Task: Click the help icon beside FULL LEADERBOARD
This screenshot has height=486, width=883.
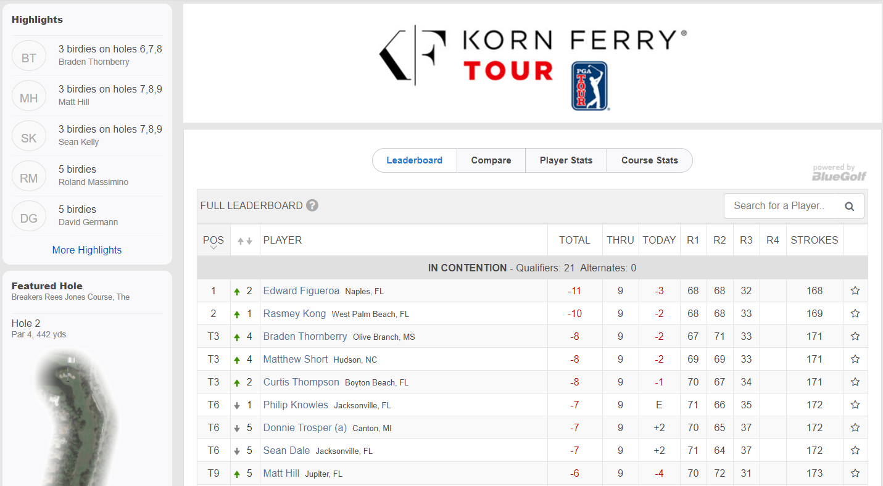Action: [x=312, y=205]
